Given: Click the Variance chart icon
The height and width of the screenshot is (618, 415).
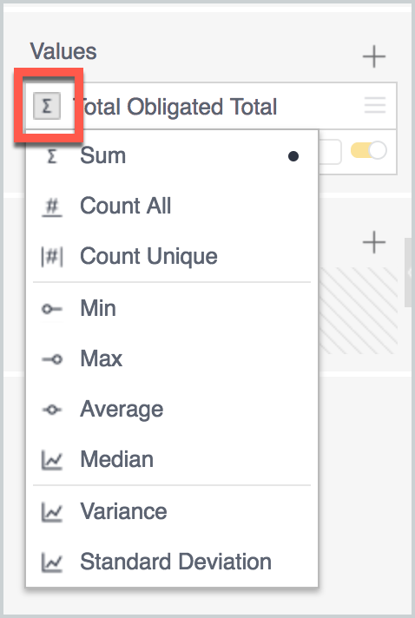Looking at the screenshot, I should click(51, 512).
